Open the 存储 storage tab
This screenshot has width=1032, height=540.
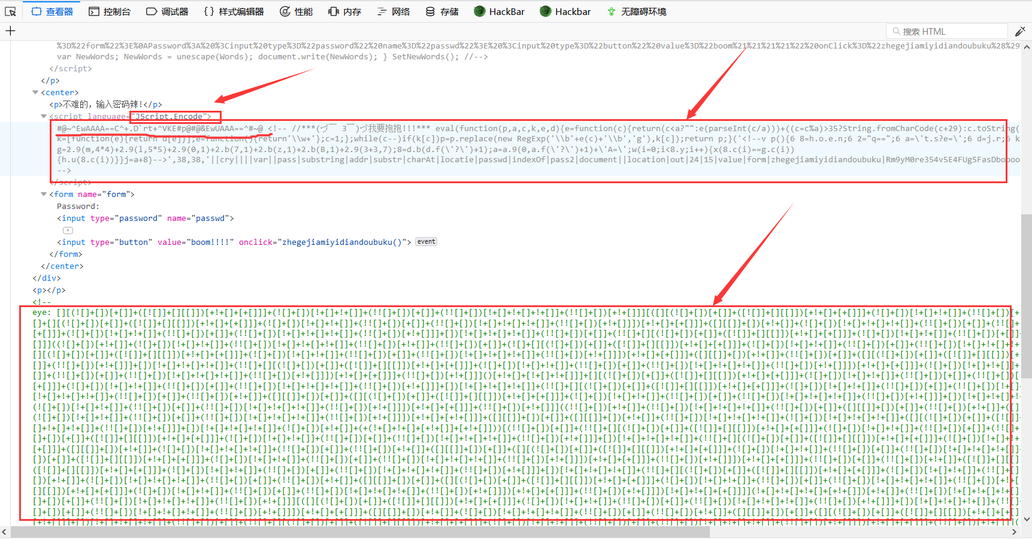pyautogui.click(x=442, y=11)
